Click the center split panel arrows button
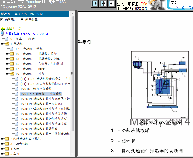The width and height of the screenshot is (193, 158). (103, 4)
